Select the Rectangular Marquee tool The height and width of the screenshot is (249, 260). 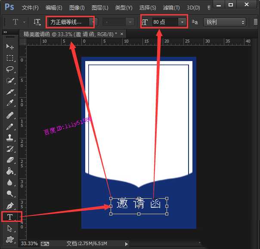[10, 58]
